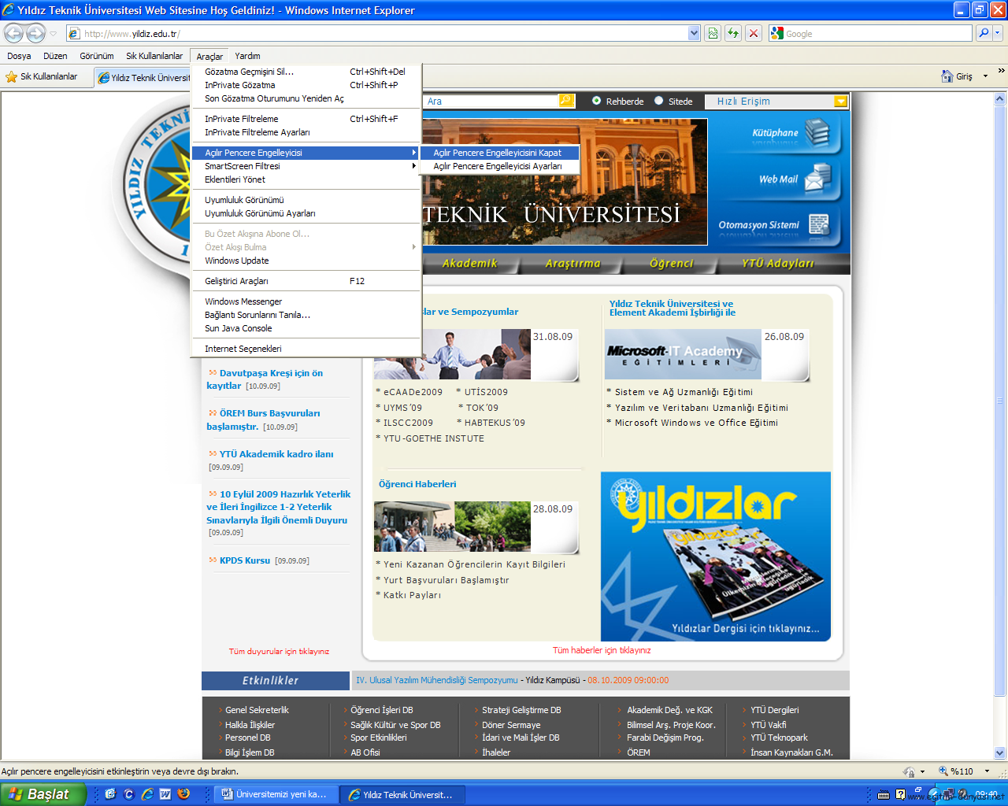Select the Rehberde radio button

597,101
